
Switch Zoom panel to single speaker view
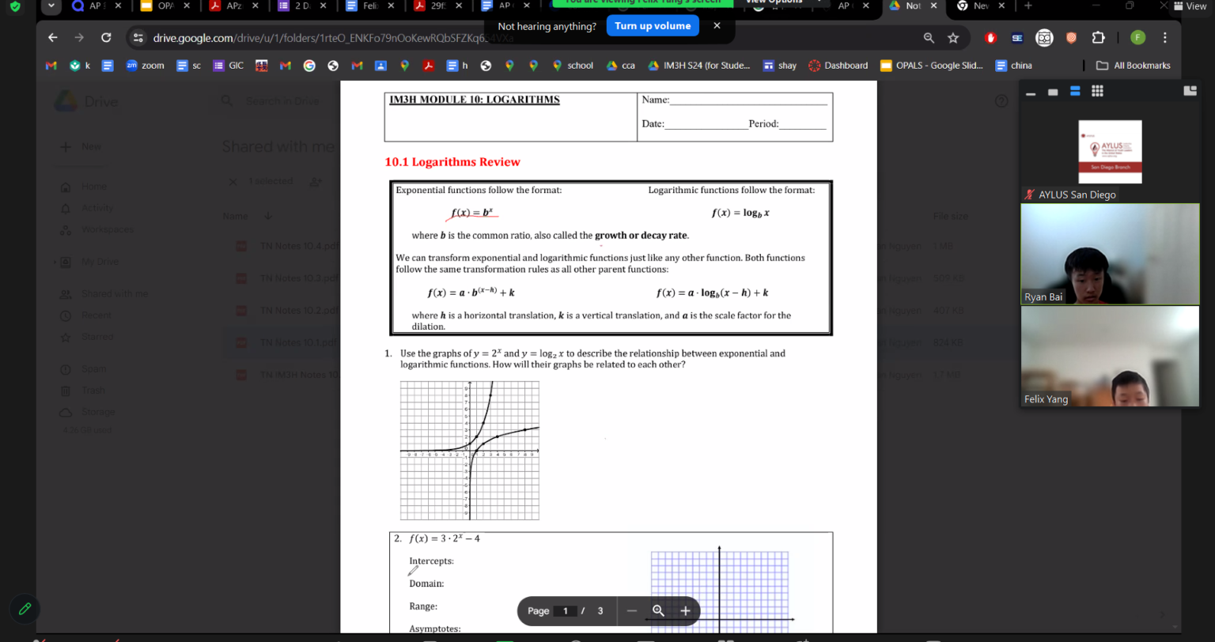point(1053,92)
